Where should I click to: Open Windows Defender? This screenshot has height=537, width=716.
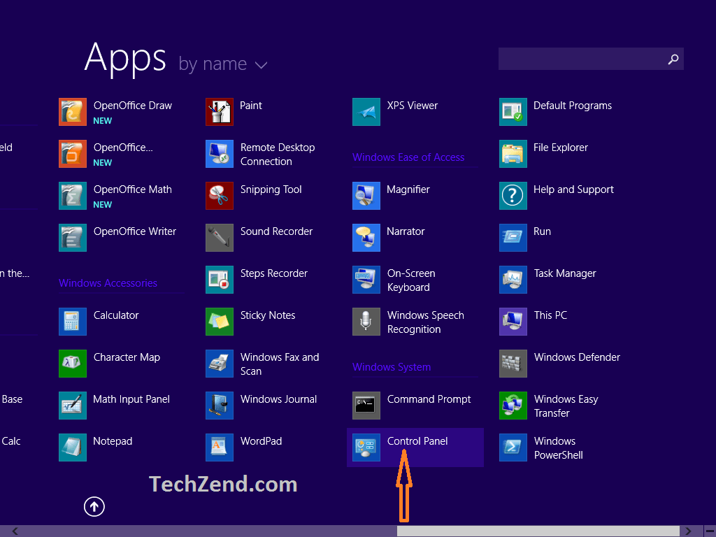coord(576,357)
